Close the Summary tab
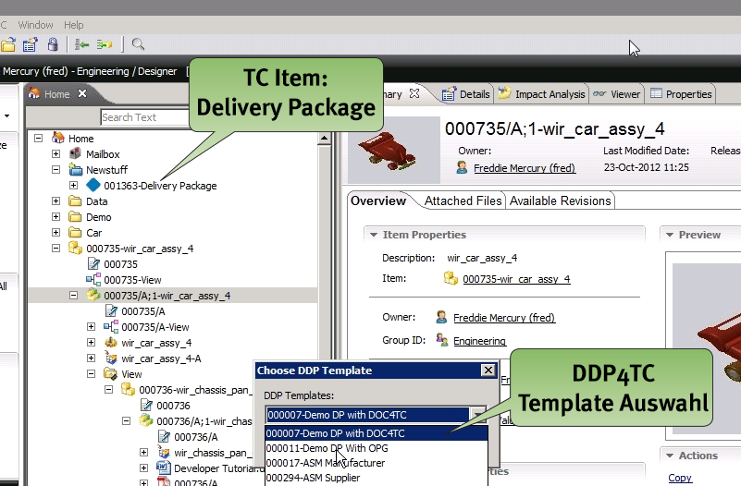Screen dimensions: 741x486 point(414,93)
